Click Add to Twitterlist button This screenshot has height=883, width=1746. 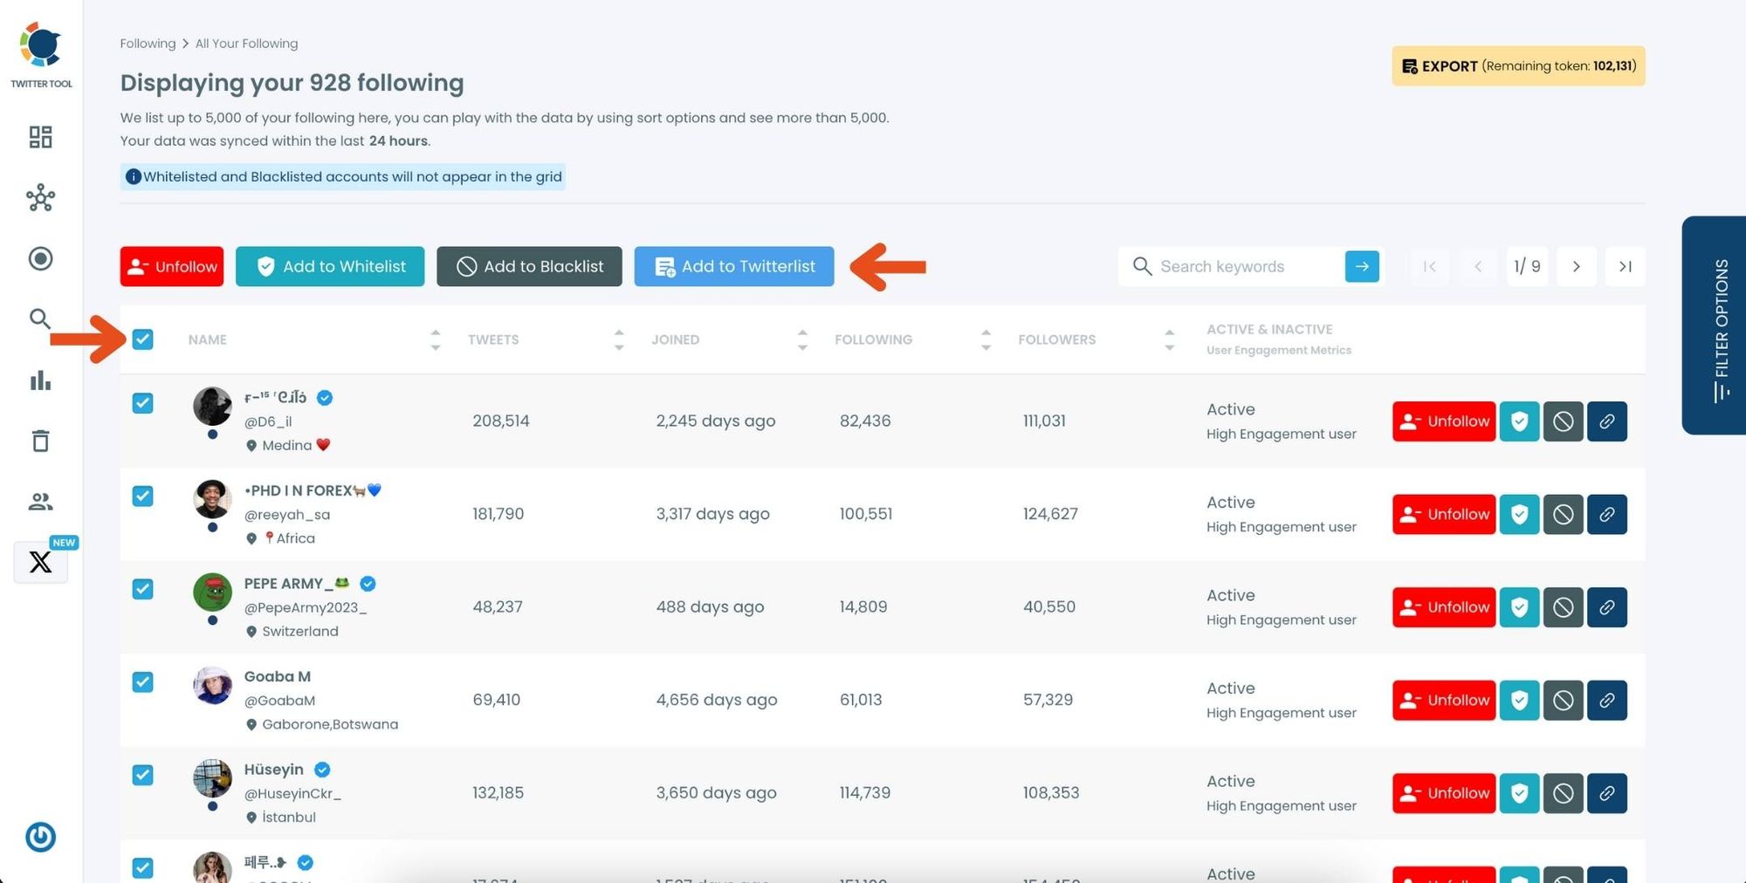[x=733, y=266]
